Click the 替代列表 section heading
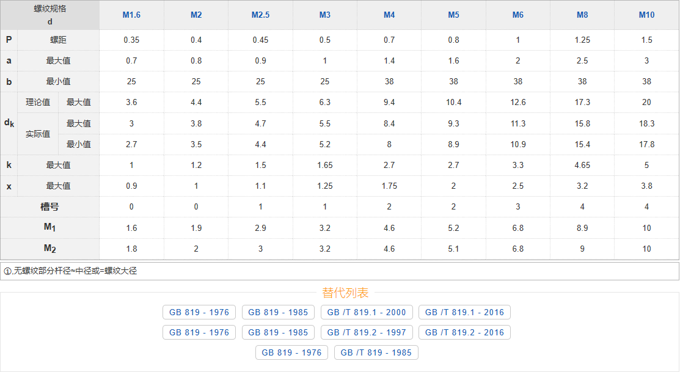The height and width of the screenshot is (372, 680). pos(345,293)
